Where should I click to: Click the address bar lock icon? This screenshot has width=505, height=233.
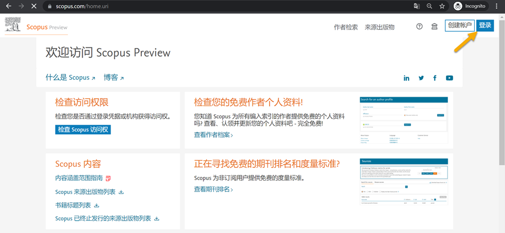point(49,6)
